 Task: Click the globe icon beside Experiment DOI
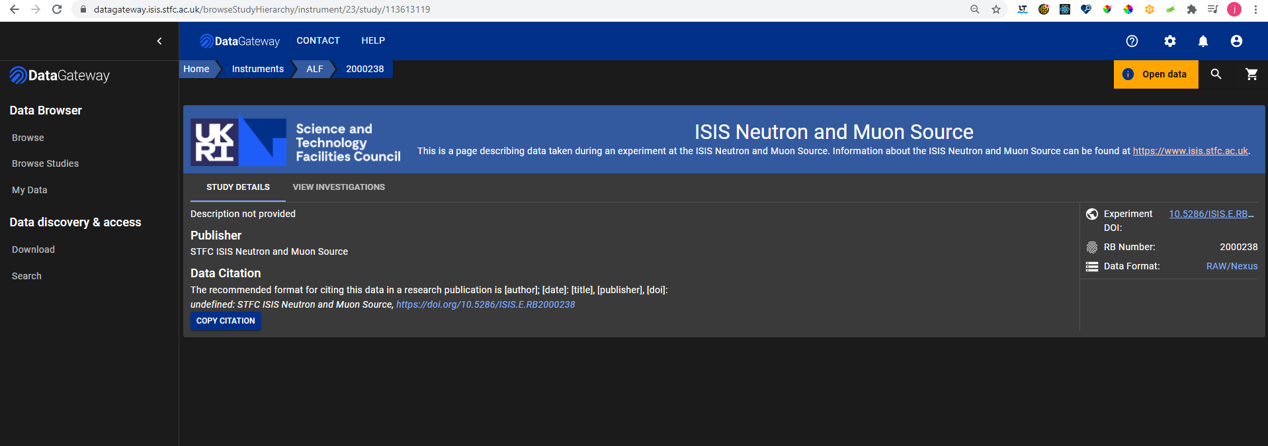[x=1092, y=214]
